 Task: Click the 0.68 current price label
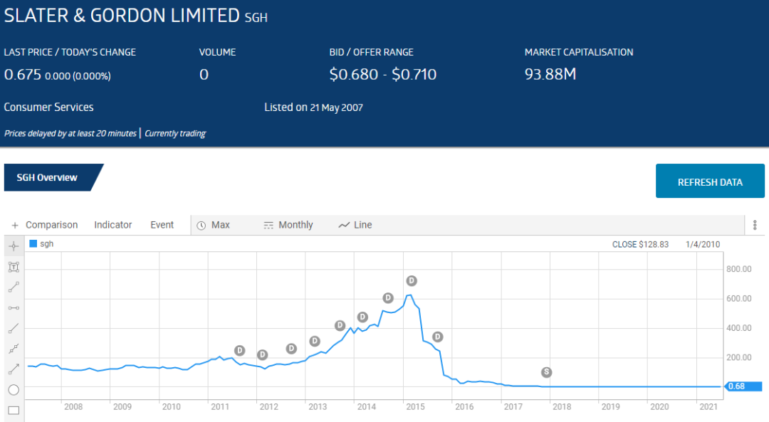point(743,386)
